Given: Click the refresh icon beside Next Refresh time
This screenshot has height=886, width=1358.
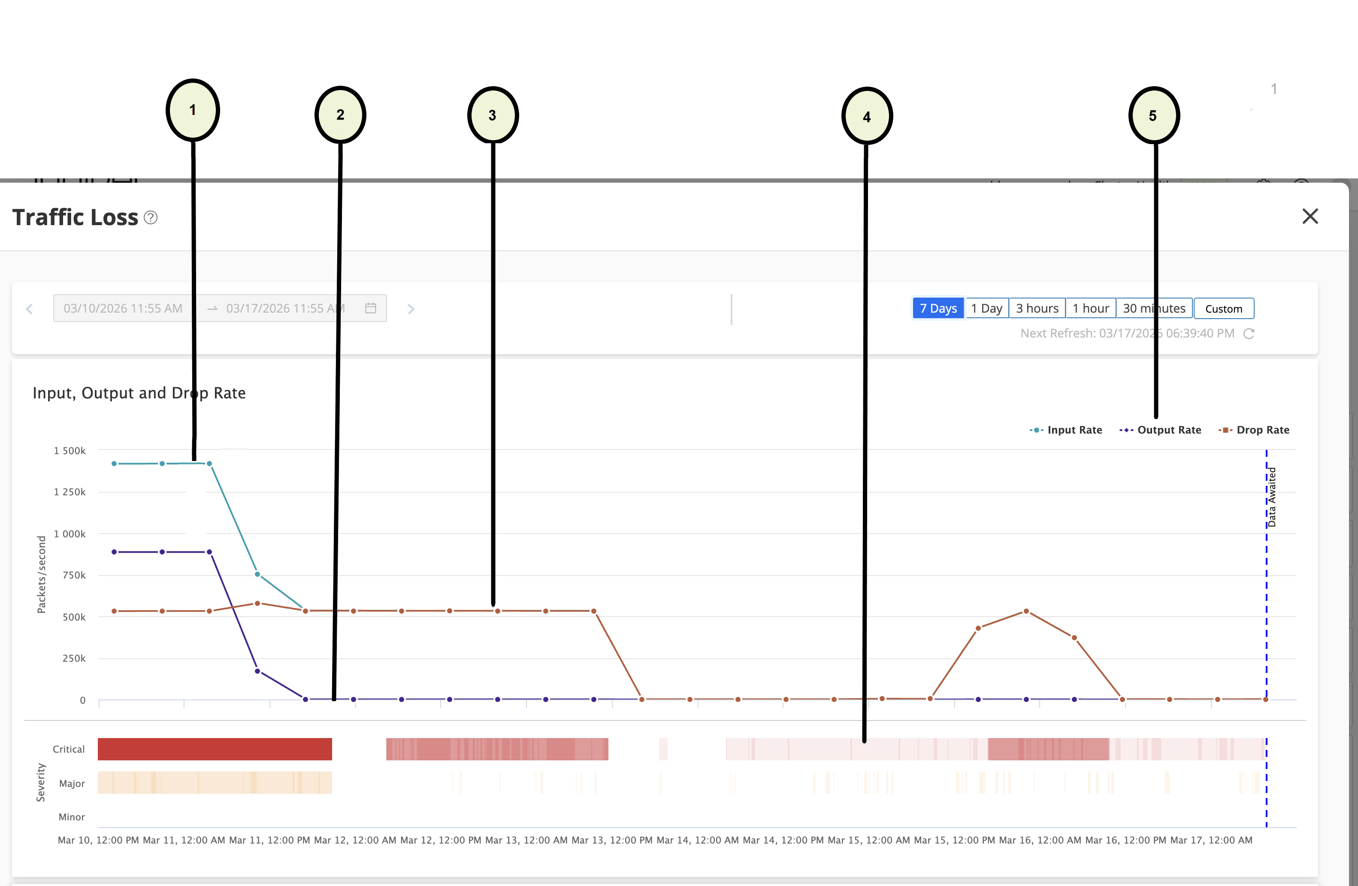Looking at the screenshot, I should coord(1249,334).
